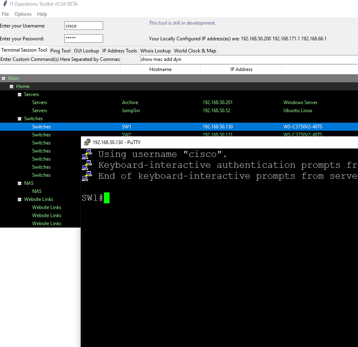
Task: Focus the Password input field
Action: pos(84,38)
